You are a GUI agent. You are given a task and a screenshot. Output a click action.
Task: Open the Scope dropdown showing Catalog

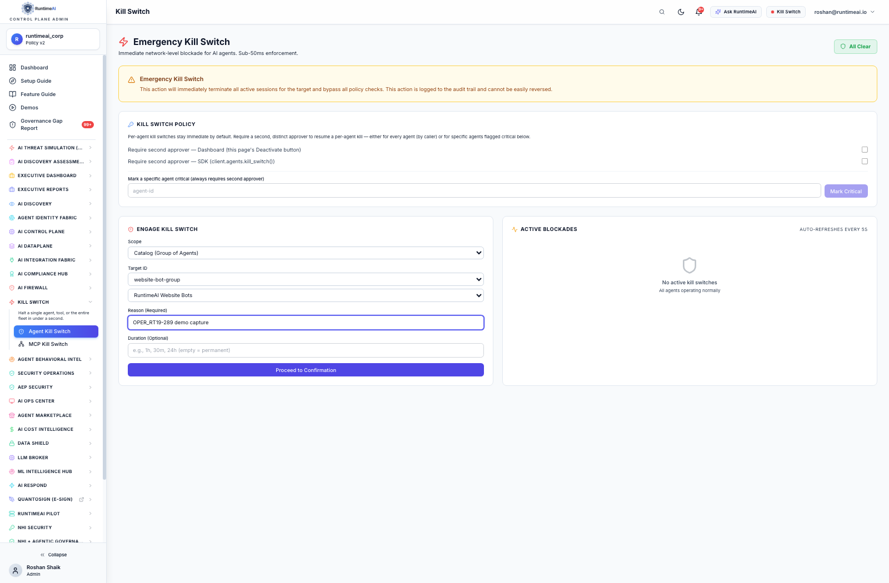(306, 253)
